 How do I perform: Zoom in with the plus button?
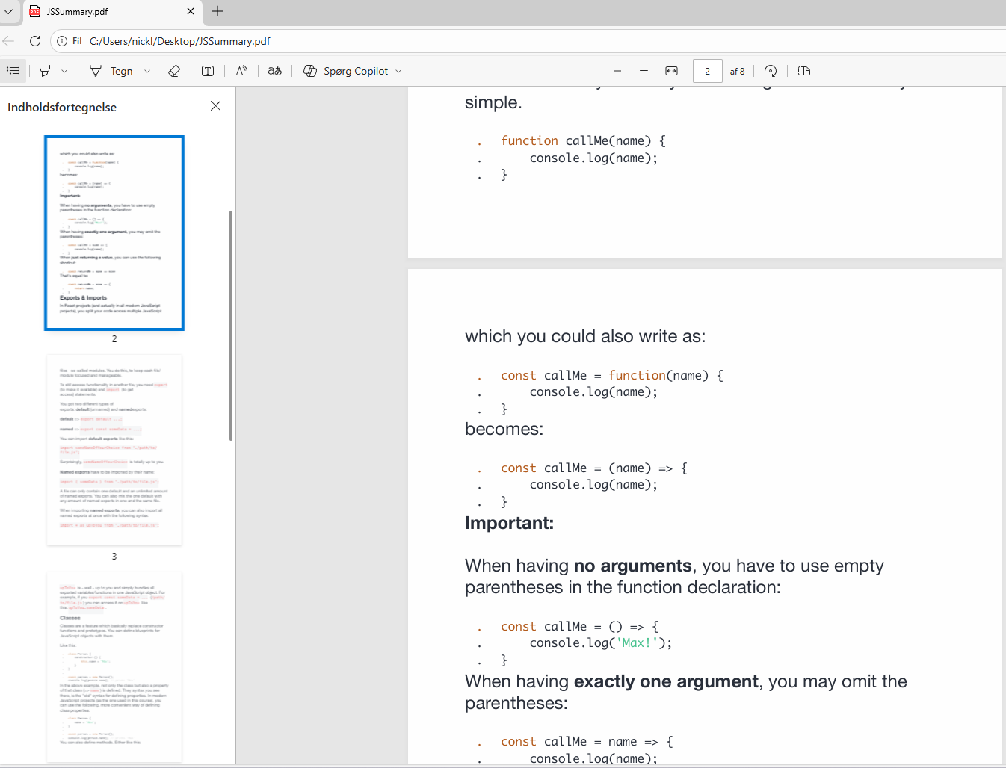coord(644,71)
